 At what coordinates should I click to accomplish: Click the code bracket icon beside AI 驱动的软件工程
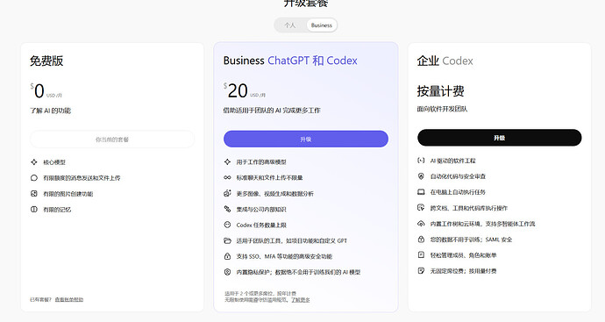421,161
